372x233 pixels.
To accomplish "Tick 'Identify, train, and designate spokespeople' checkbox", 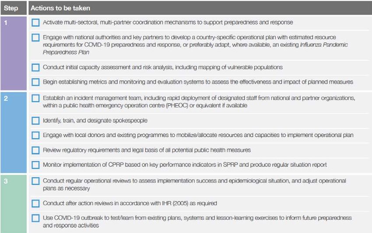I will click(x=35, y=120).
